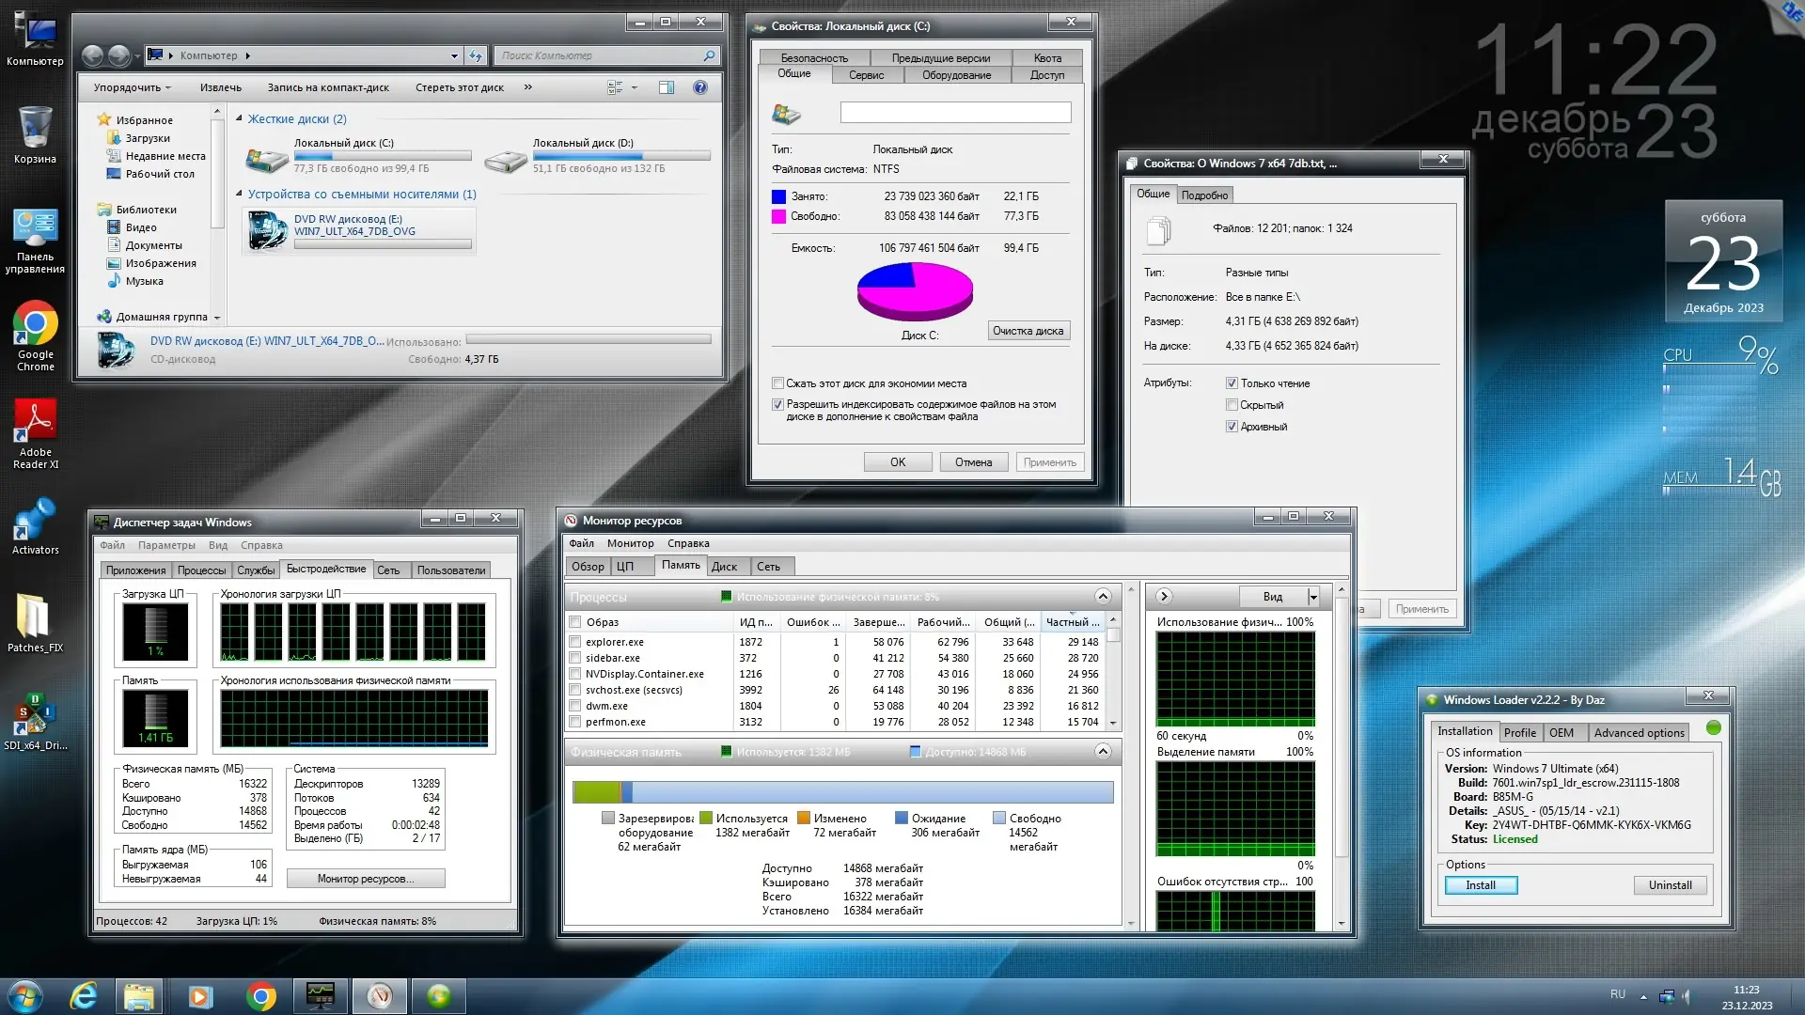
Task: Enable compress this disk checkbox
Action: 777,383
